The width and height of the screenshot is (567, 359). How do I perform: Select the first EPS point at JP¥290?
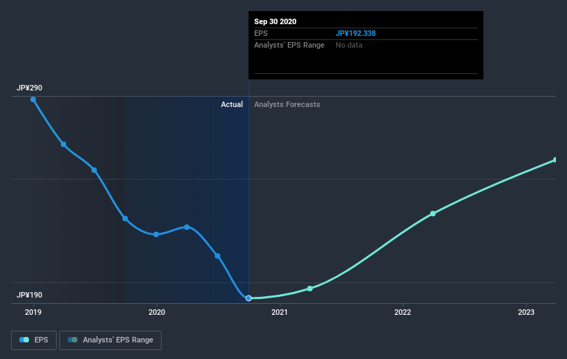(x=33, y=99)
